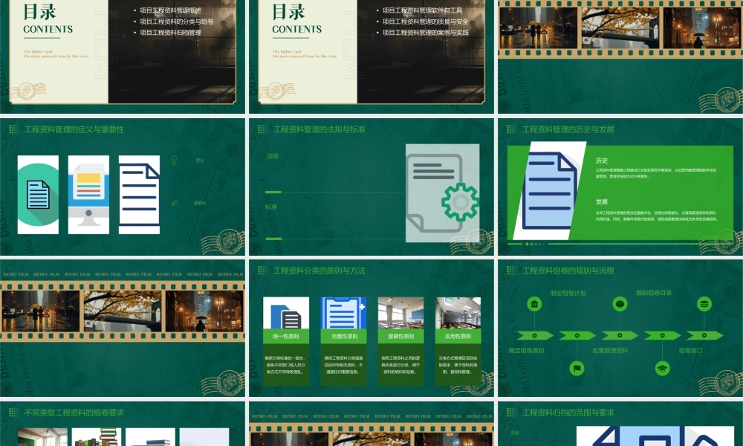
Task: Click the computer monitor icon on 定义与重要性 slide
Action: [x=88, y=194]
